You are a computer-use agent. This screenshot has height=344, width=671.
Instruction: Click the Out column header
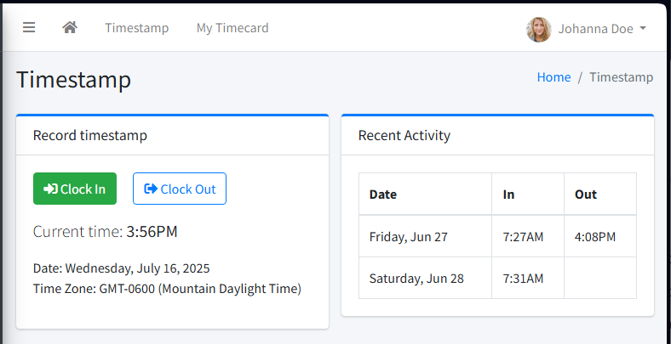pos(585,195)
